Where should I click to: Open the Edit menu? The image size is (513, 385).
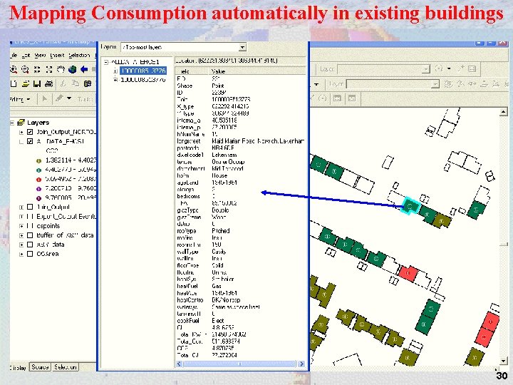click(x=26, y=56)
